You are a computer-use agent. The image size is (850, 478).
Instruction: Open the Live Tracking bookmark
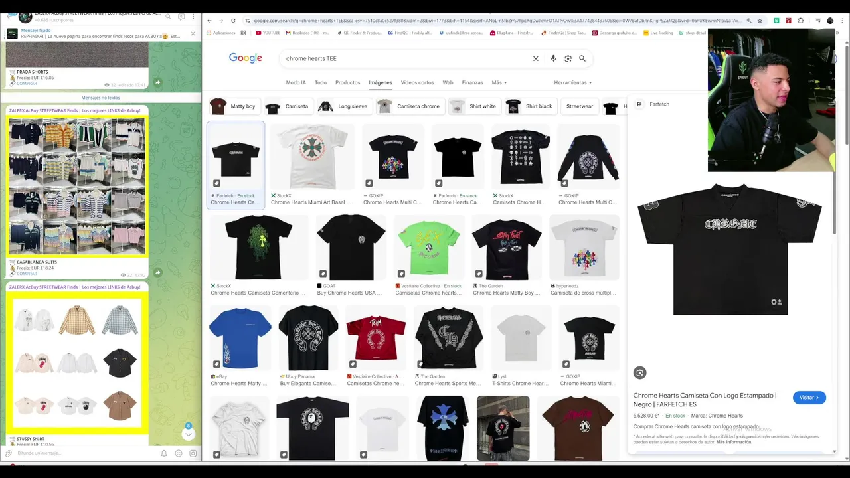coord(657,33)
